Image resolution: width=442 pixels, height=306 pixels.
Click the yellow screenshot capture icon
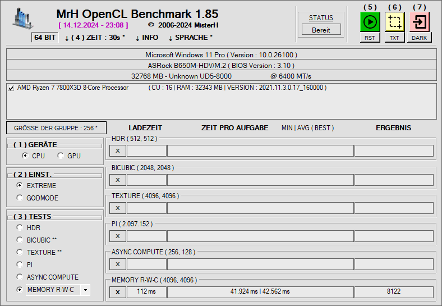point(395,22)
